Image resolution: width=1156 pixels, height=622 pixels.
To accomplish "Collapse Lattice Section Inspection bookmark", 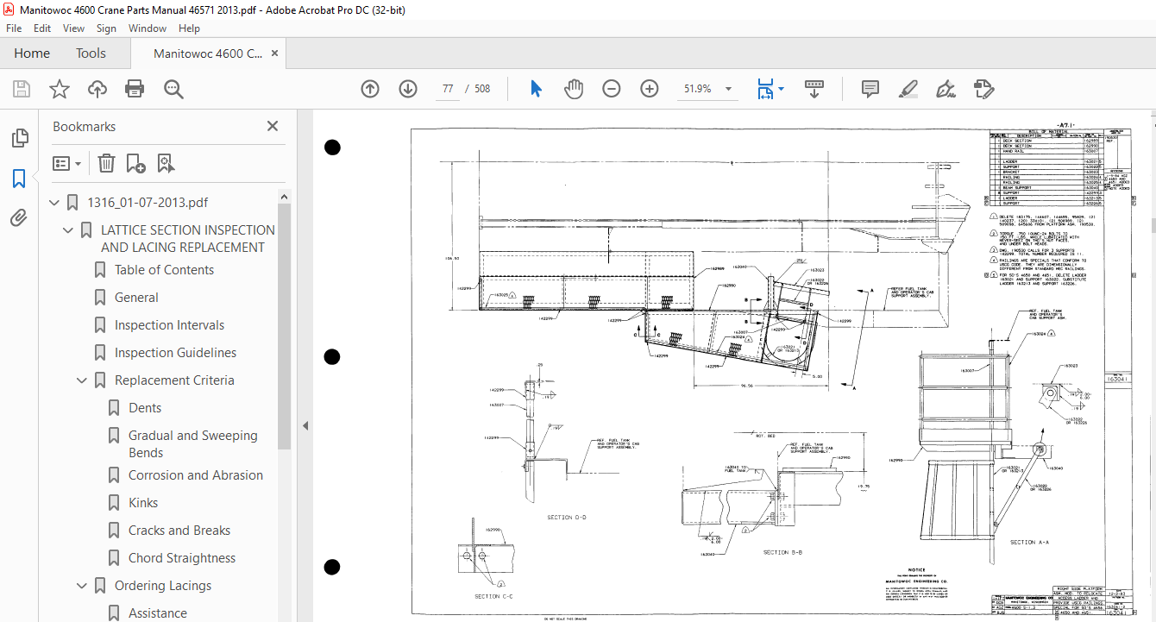I will coord(69,230).
